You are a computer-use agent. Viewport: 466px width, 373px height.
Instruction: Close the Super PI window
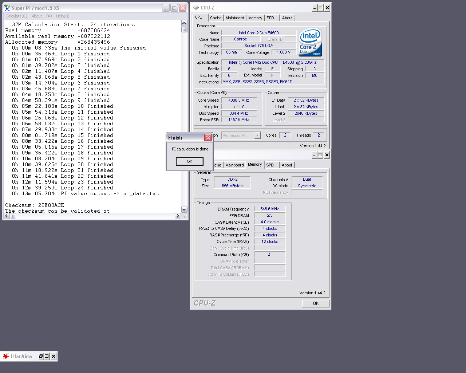pos(182,8)
